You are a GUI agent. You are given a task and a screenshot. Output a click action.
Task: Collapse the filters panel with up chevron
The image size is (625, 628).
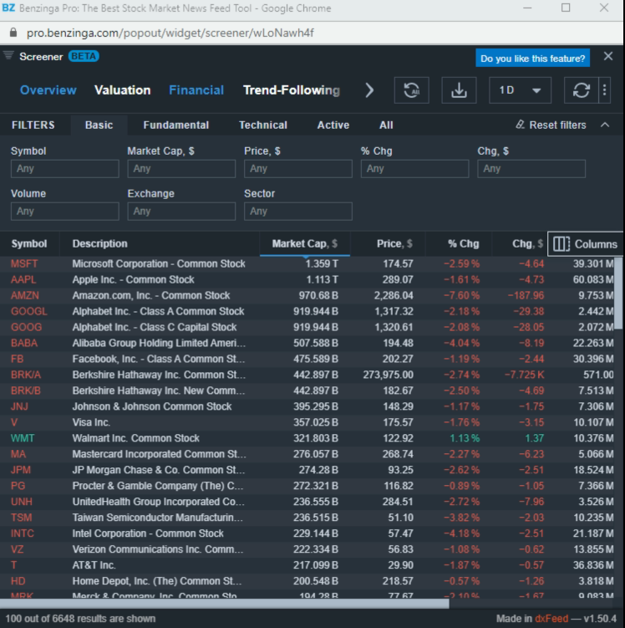(605, 125)
